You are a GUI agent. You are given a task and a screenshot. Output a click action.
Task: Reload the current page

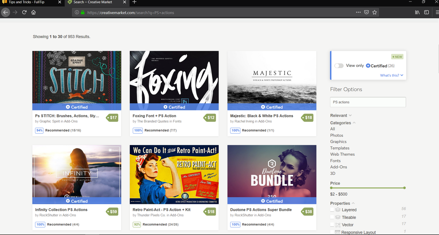point(25,12)
